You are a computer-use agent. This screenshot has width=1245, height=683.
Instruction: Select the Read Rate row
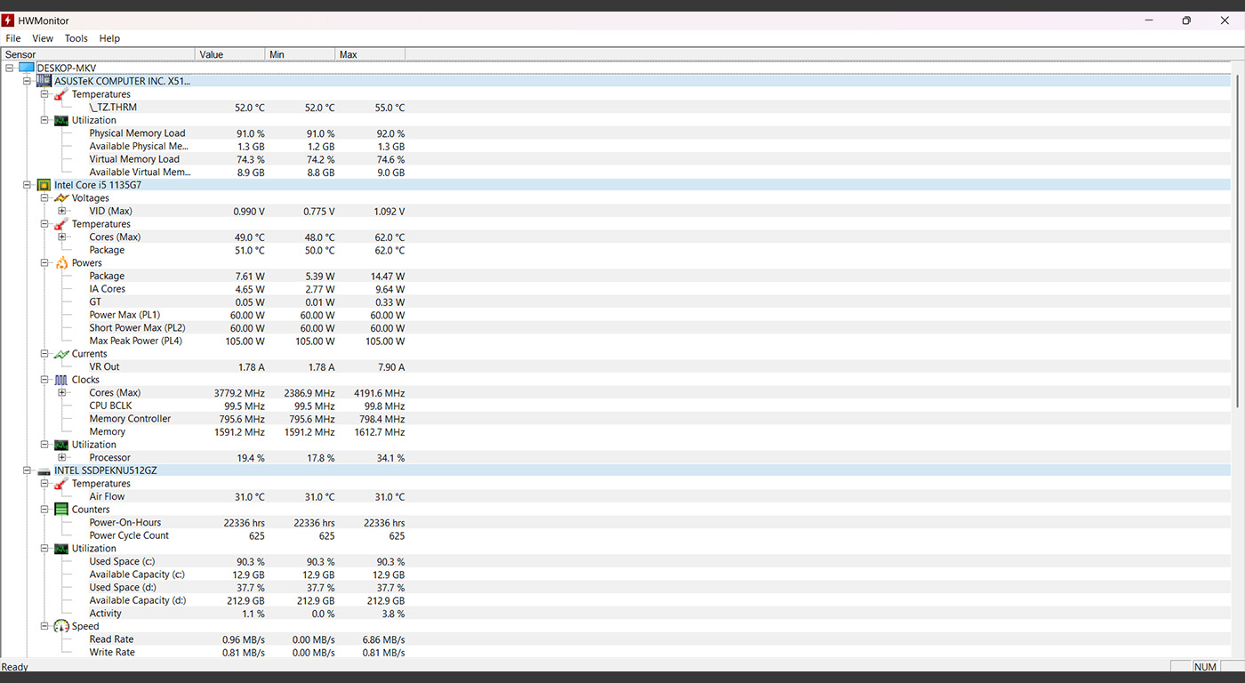pyautogui.click(x=614, y=639)
